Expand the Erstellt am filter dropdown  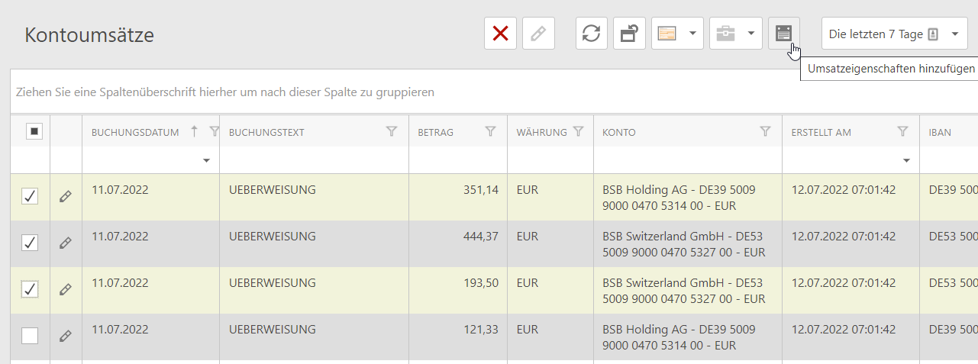click(906, 161)
